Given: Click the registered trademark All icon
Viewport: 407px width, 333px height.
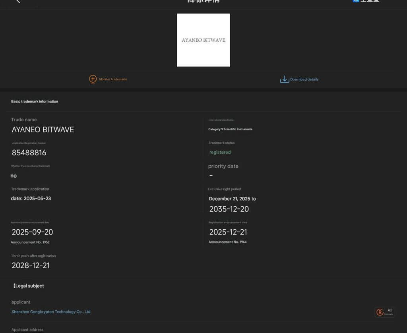Looking at the screenshot, I should (385, 312).
